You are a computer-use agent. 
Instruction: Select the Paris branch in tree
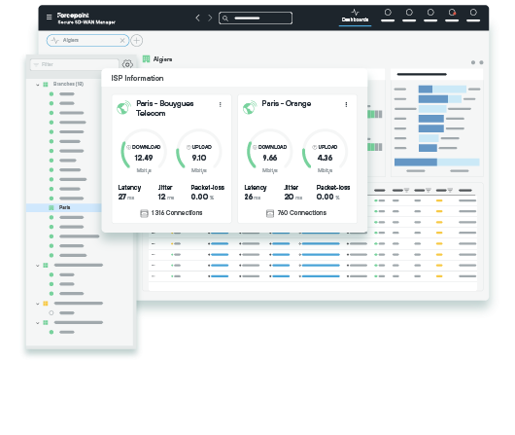64,207
